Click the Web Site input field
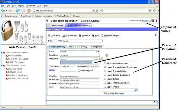The width and height of the screenshot is (179, 110). [x=80, y=76]
